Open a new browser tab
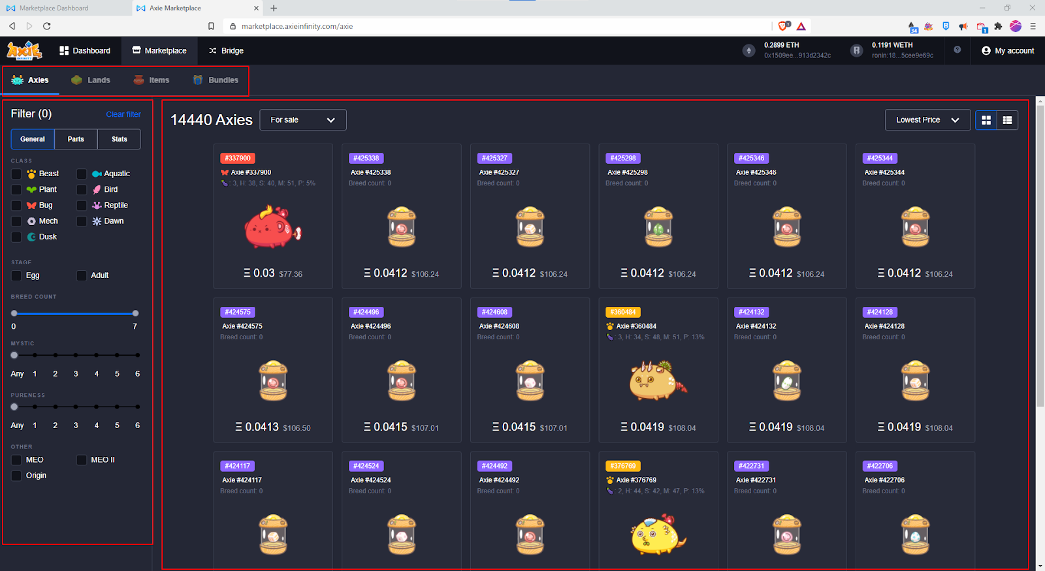 (274, 8)
